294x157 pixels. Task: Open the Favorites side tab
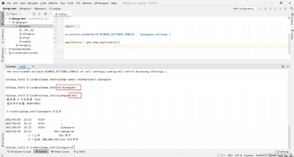[3, 140]
